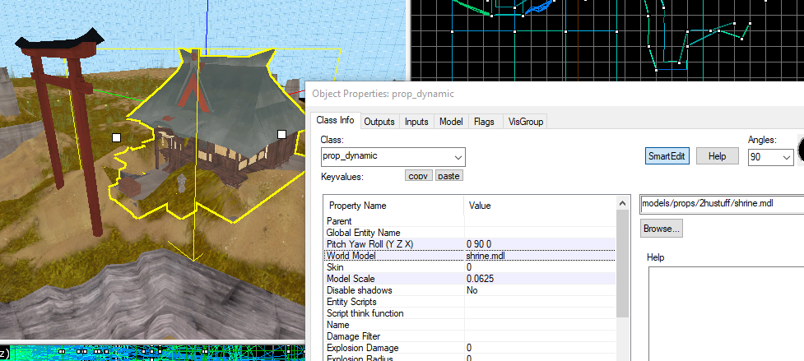Click the keyvalues list scrollbar thumb
The height and width of the screenshot is (361, 804).
pyautogui.click(x=622, y=263)
